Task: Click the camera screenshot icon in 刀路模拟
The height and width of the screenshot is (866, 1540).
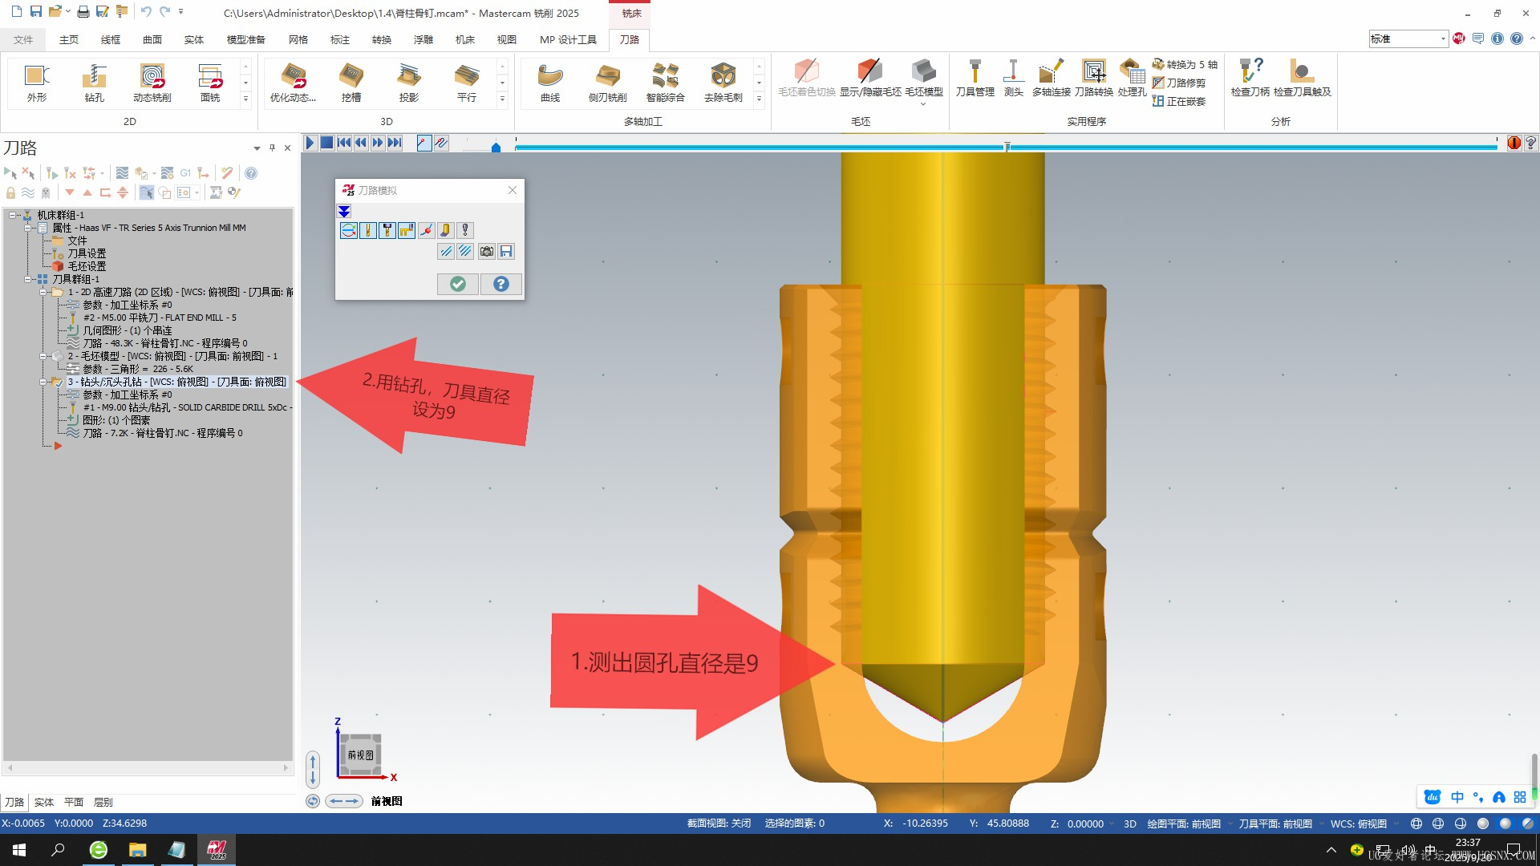Action: [x=487, y=252]
